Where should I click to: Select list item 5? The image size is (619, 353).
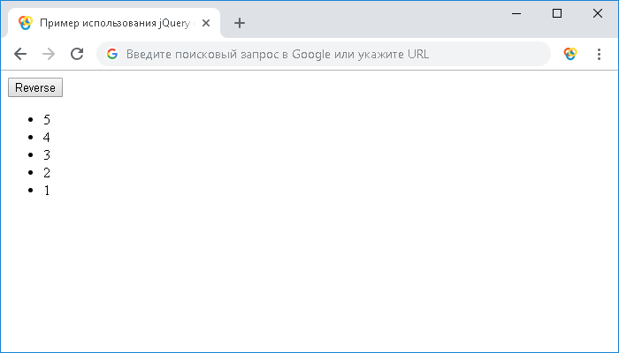(x=47, y=120)
